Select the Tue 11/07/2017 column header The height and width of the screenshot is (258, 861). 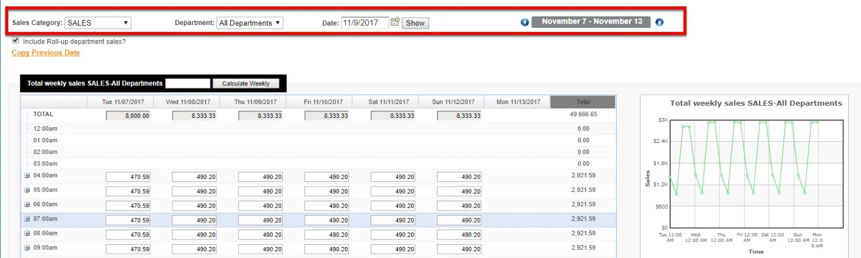tap(120, 102)
